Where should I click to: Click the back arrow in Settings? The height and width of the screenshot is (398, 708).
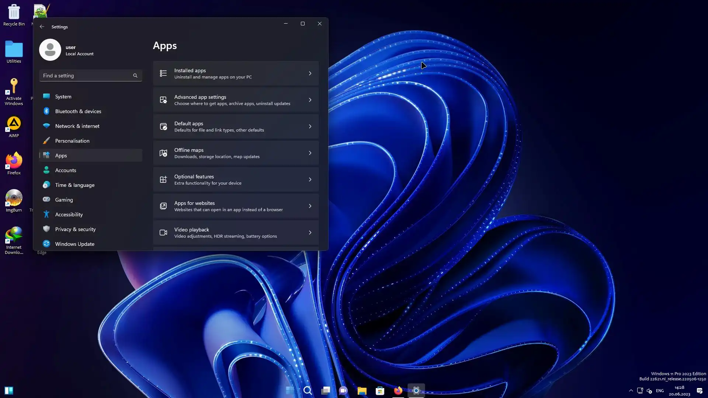(x=42, y=27)
